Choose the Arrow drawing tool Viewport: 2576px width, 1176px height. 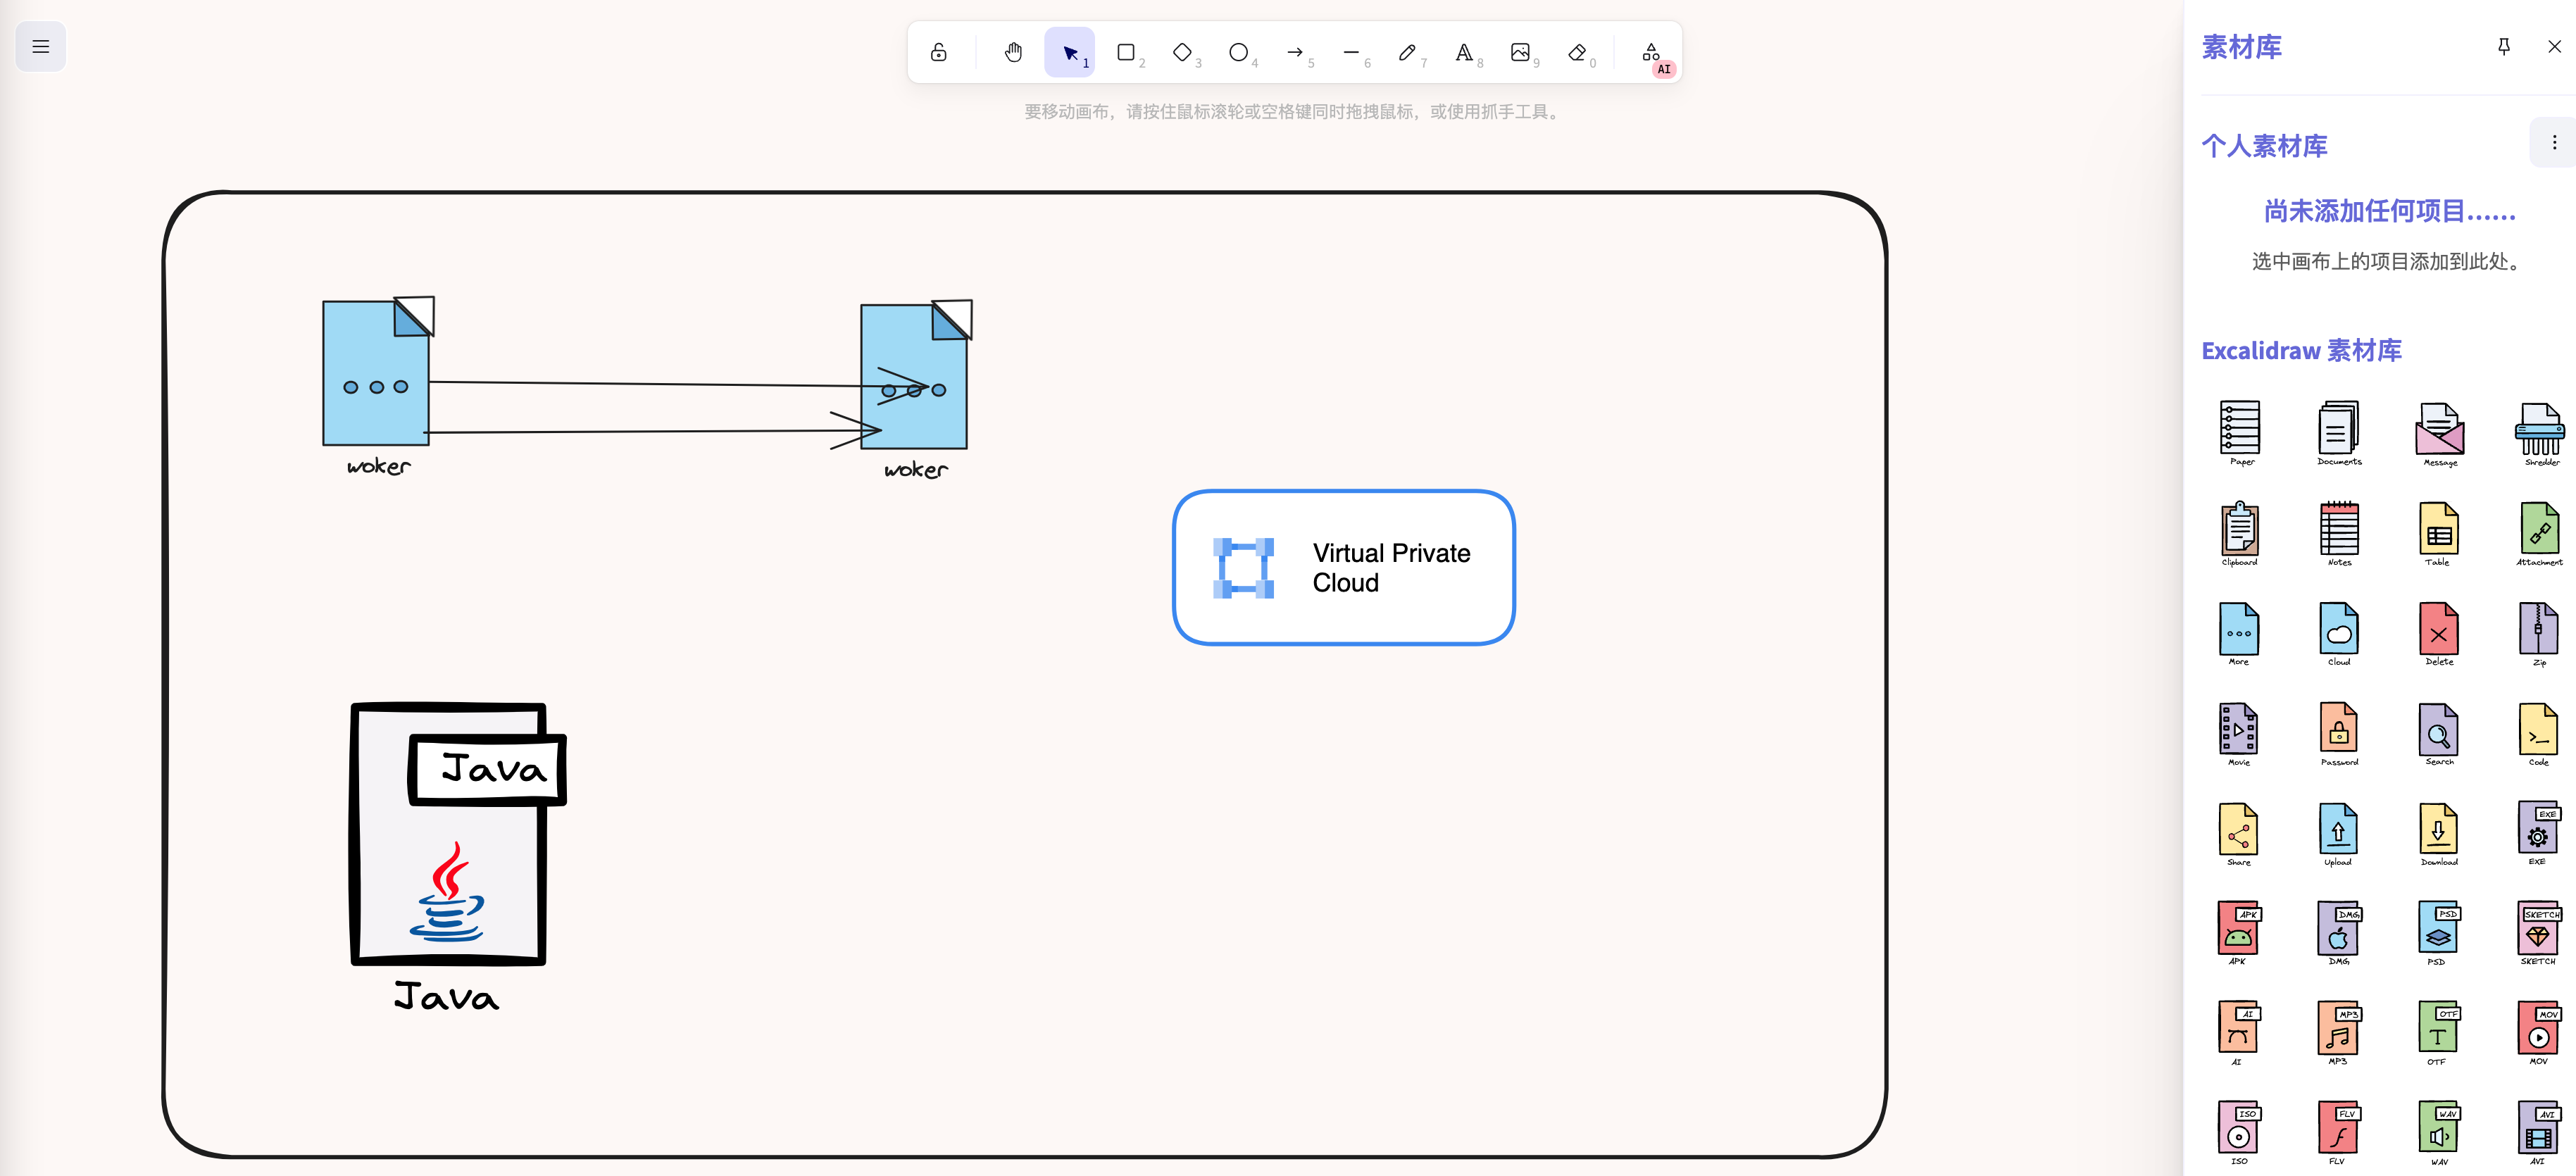coord(1295,52)
